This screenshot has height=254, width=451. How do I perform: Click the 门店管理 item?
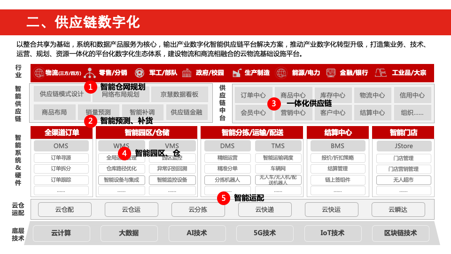(x=404, y=158)
